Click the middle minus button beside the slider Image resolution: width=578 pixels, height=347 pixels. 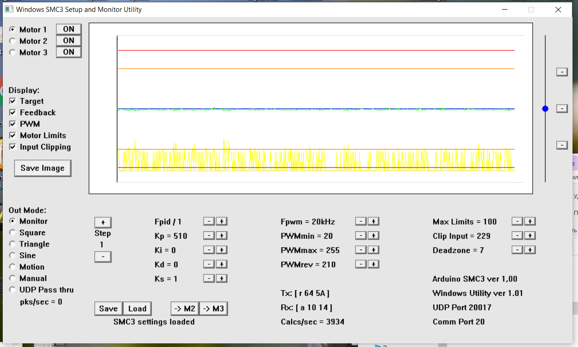coord(562,108)
